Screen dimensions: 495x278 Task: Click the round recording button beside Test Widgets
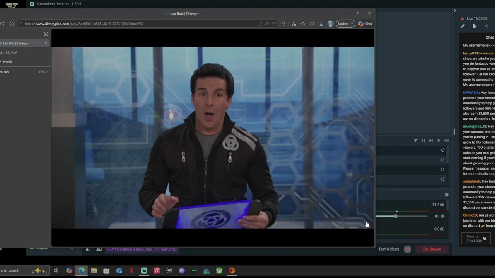[407, 249]
